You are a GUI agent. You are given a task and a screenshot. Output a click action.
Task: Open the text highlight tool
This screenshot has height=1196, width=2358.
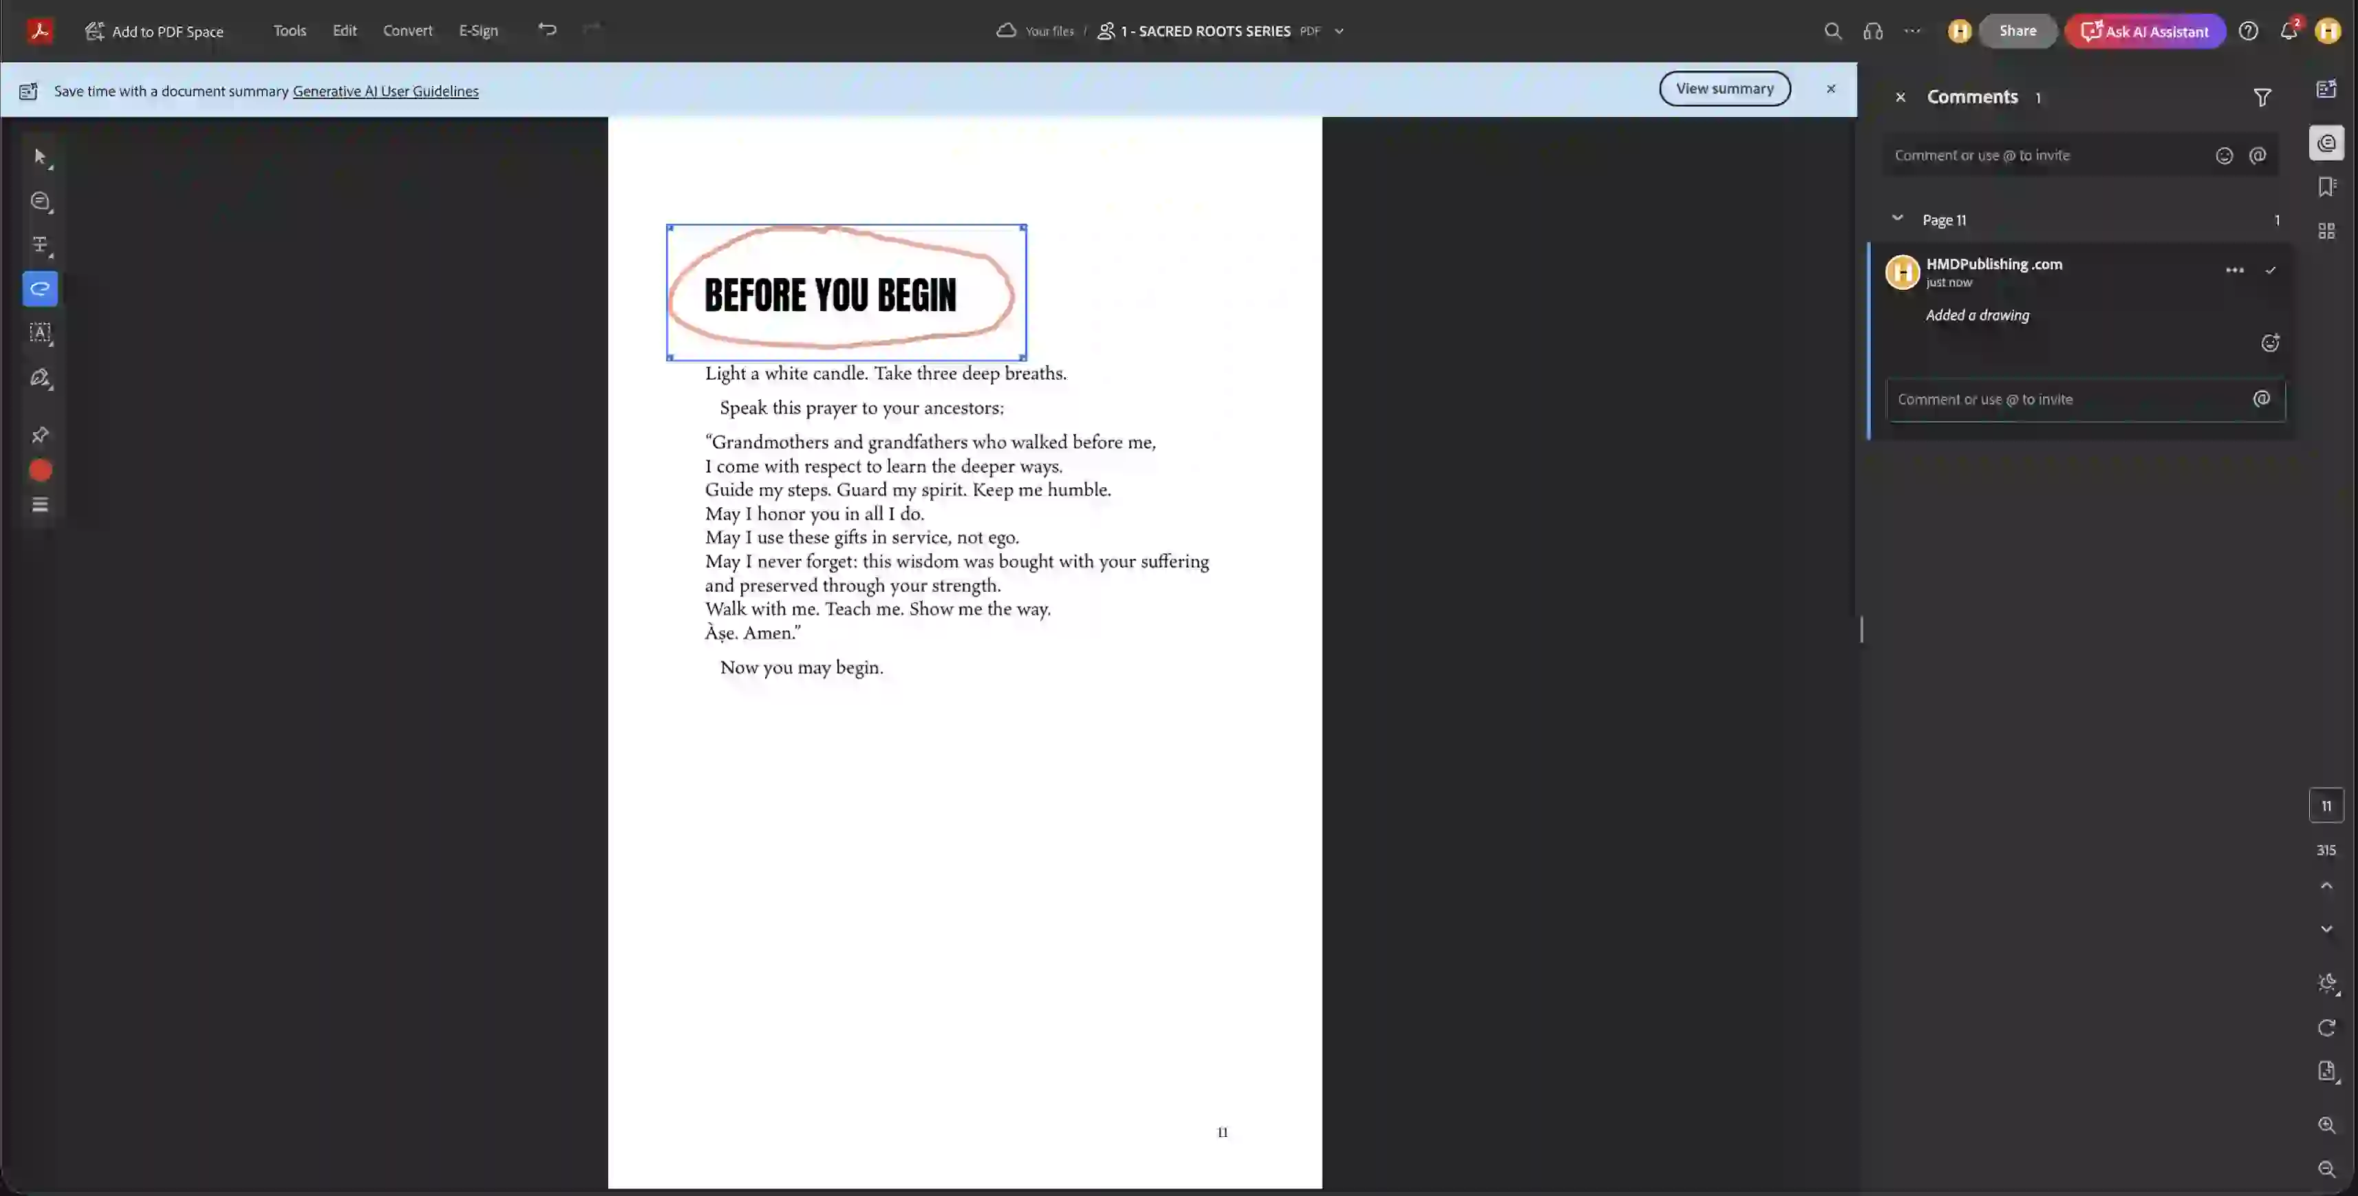[41, 246]
